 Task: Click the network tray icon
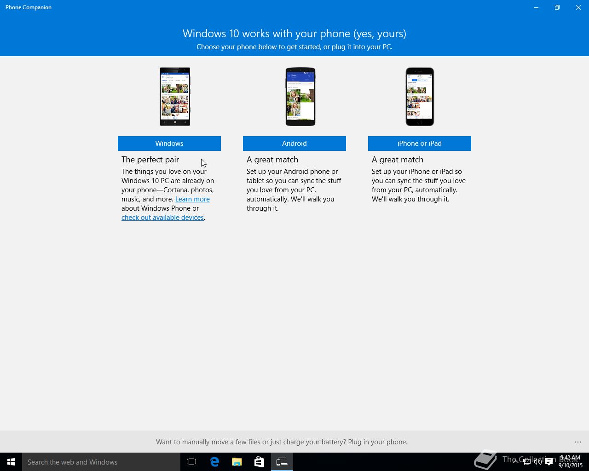[x=527, y=462]
